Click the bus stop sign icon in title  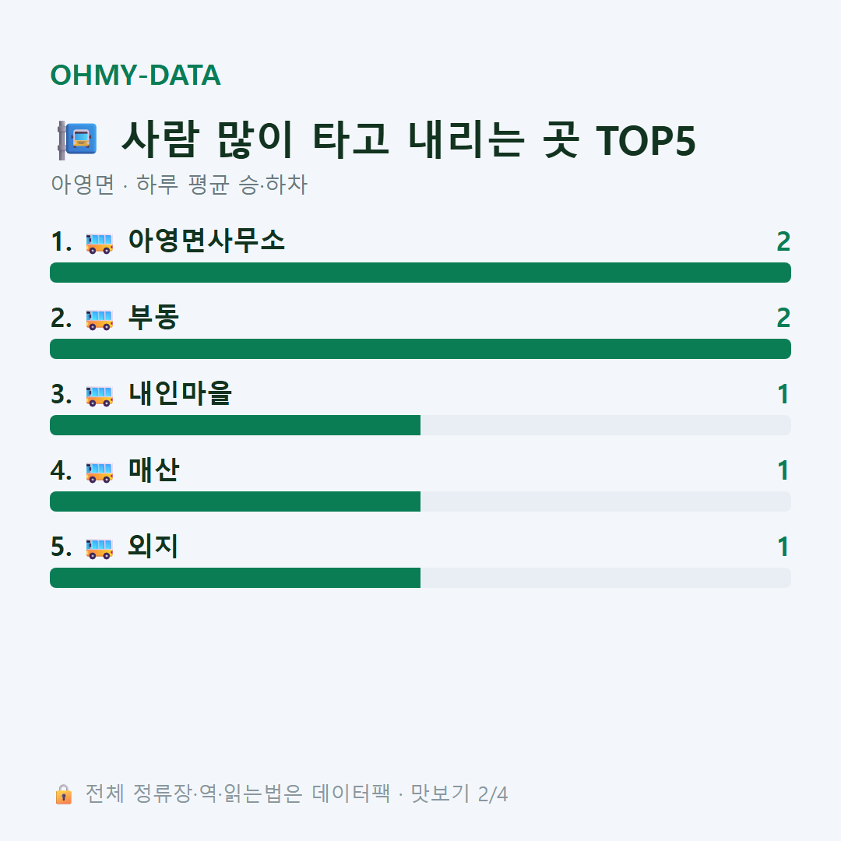point(78,140)
